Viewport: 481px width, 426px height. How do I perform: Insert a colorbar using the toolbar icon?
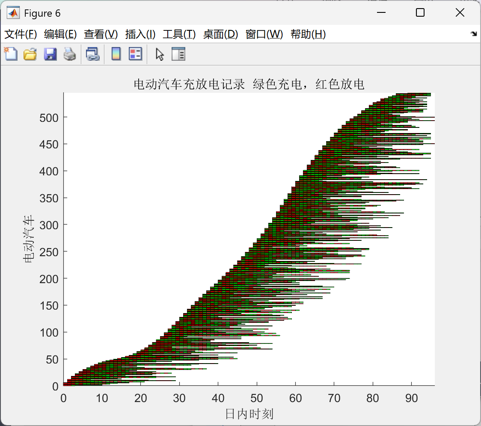point(116,54)
